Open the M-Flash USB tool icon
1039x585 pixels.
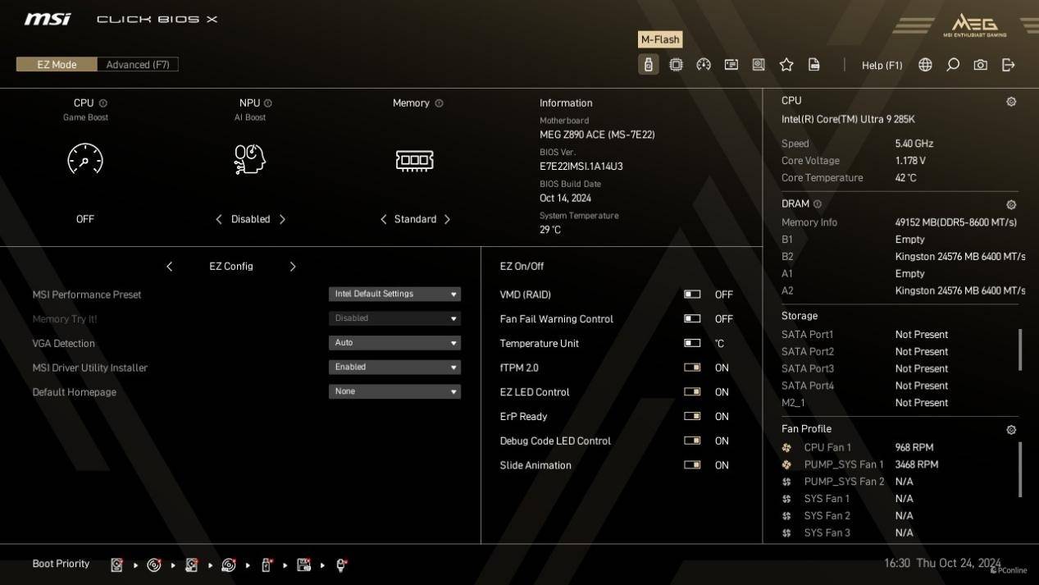pos(648,65)
